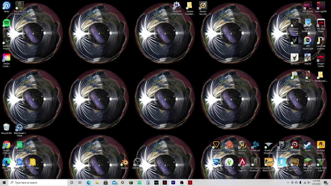Open Calculator from the taskbar

(x=148, y=183)
